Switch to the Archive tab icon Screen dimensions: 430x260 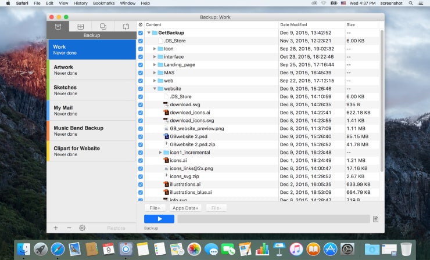[80, 26]
